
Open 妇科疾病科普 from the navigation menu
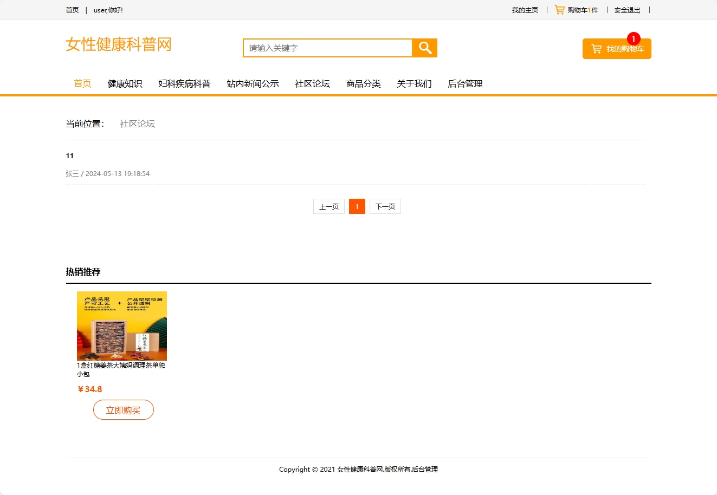click(184, 83)
